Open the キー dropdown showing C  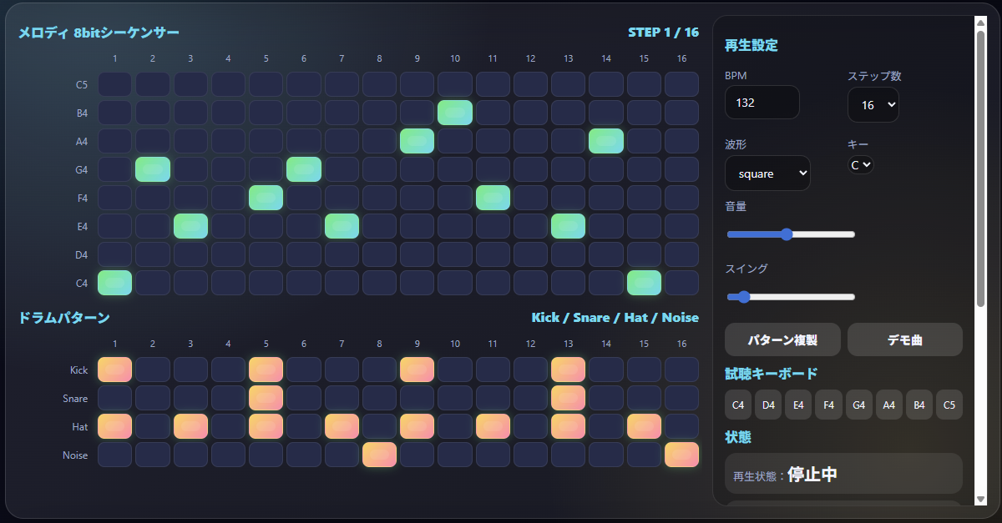[860, 164]
